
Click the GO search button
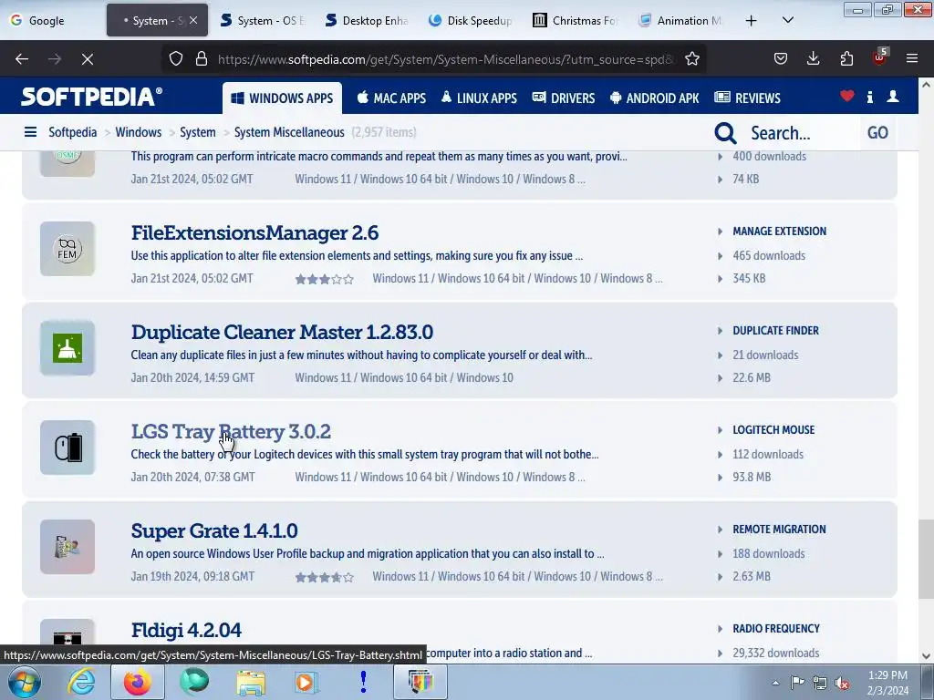coord(878,133)
